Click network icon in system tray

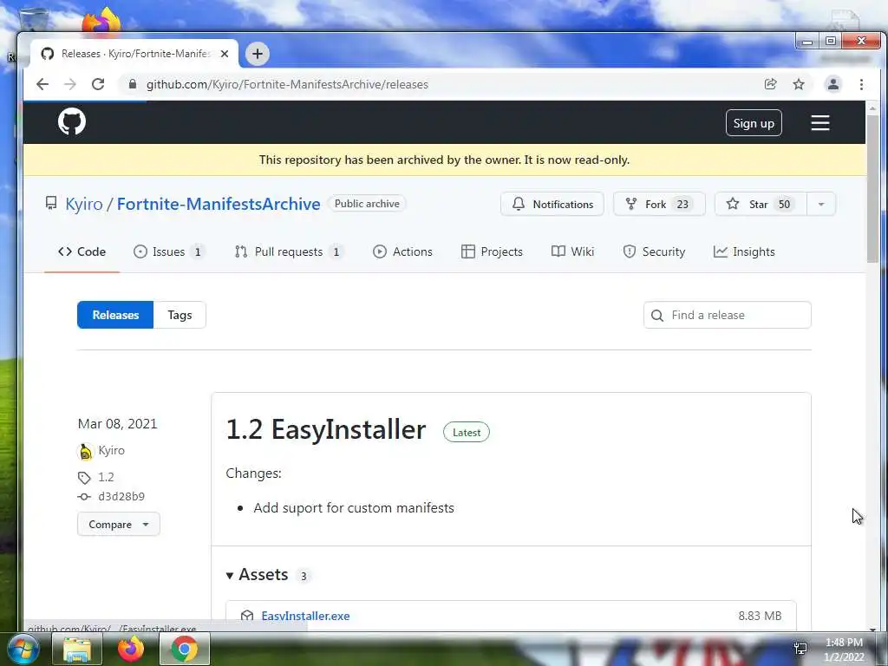click(800, 649)
